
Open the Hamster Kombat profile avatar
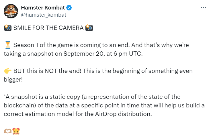tap(10, 11)
